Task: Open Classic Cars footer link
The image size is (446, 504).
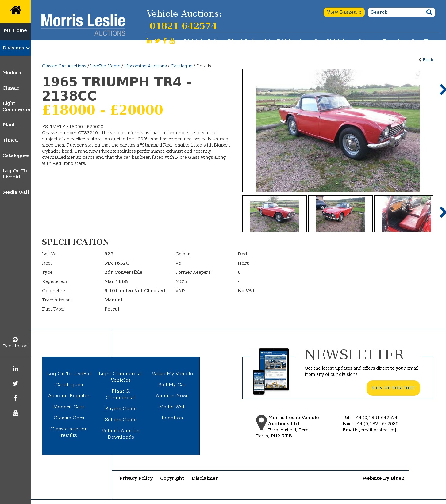Action: tap(69, 418)
